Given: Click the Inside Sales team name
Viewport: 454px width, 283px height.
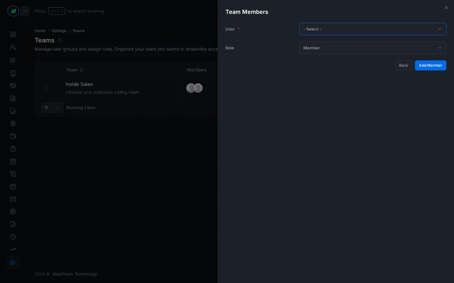Looking at the screenshot, I should click(x=79, y=84).
